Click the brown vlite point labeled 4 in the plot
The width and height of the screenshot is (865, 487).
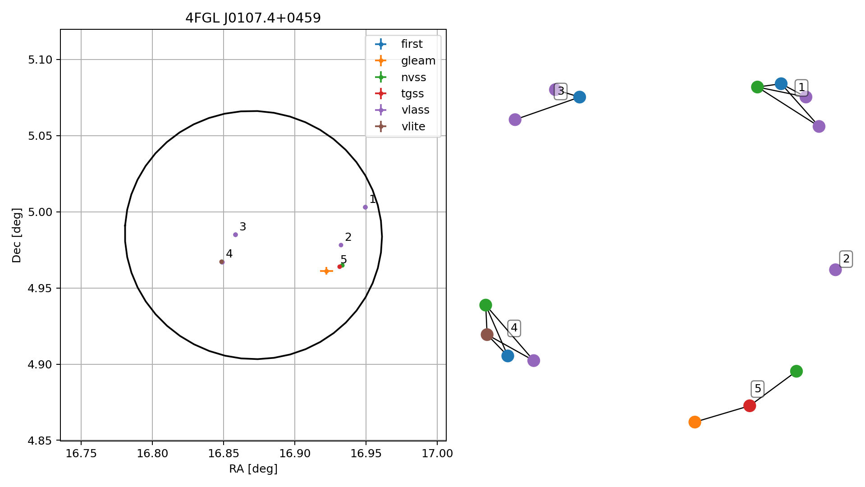point(222,262)
